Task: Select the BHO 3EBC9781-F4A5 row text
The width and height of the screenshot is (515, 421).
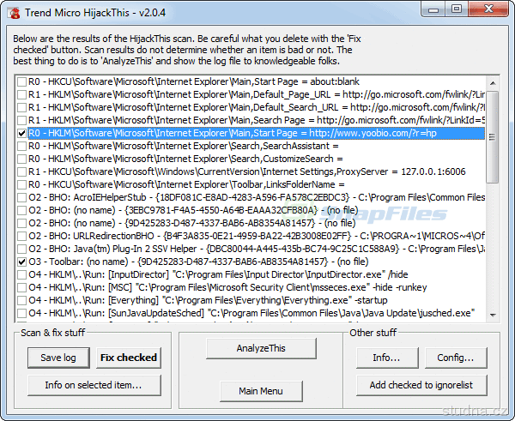Action: [193, 210]
